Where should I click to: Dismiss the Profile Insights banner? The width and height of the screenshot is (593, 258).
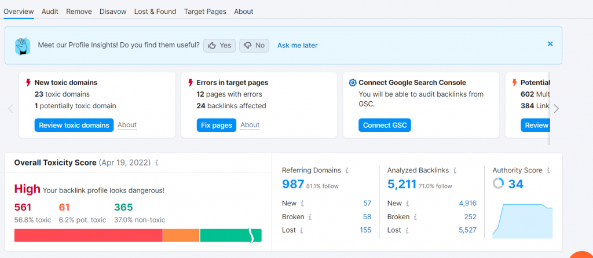pyautogui.click(x=550, y=44)
